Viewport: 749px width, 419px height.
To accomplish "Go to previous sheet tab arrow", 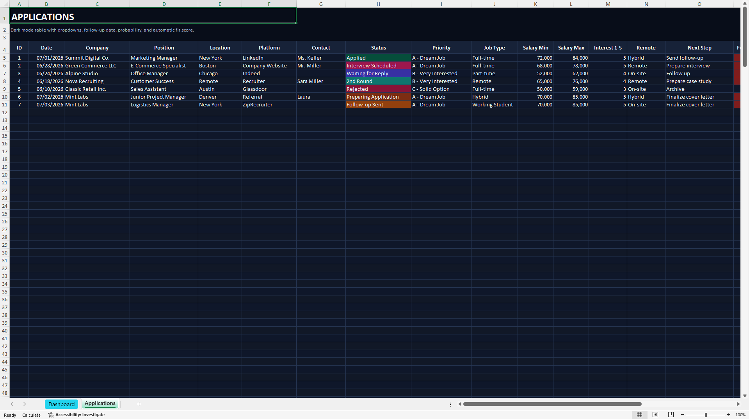I will (x=12, y=404).
